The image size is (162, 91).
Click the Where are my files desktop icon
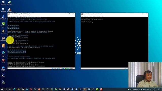click(x=3, y=69)
